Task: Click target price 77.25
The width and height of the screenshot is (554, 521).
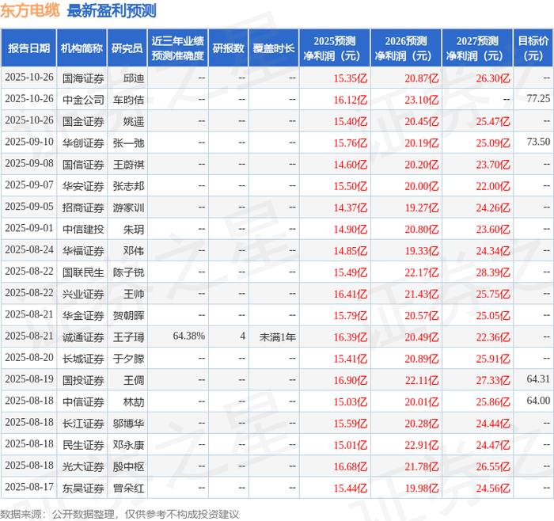Action: pos(538,98)
